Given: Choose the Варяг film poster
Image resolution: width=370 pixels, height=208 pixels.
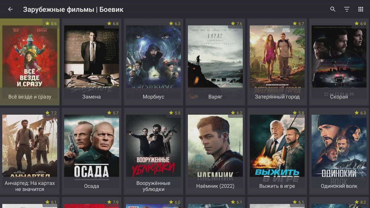Looking at the screenshot, I should coord(215,56).
